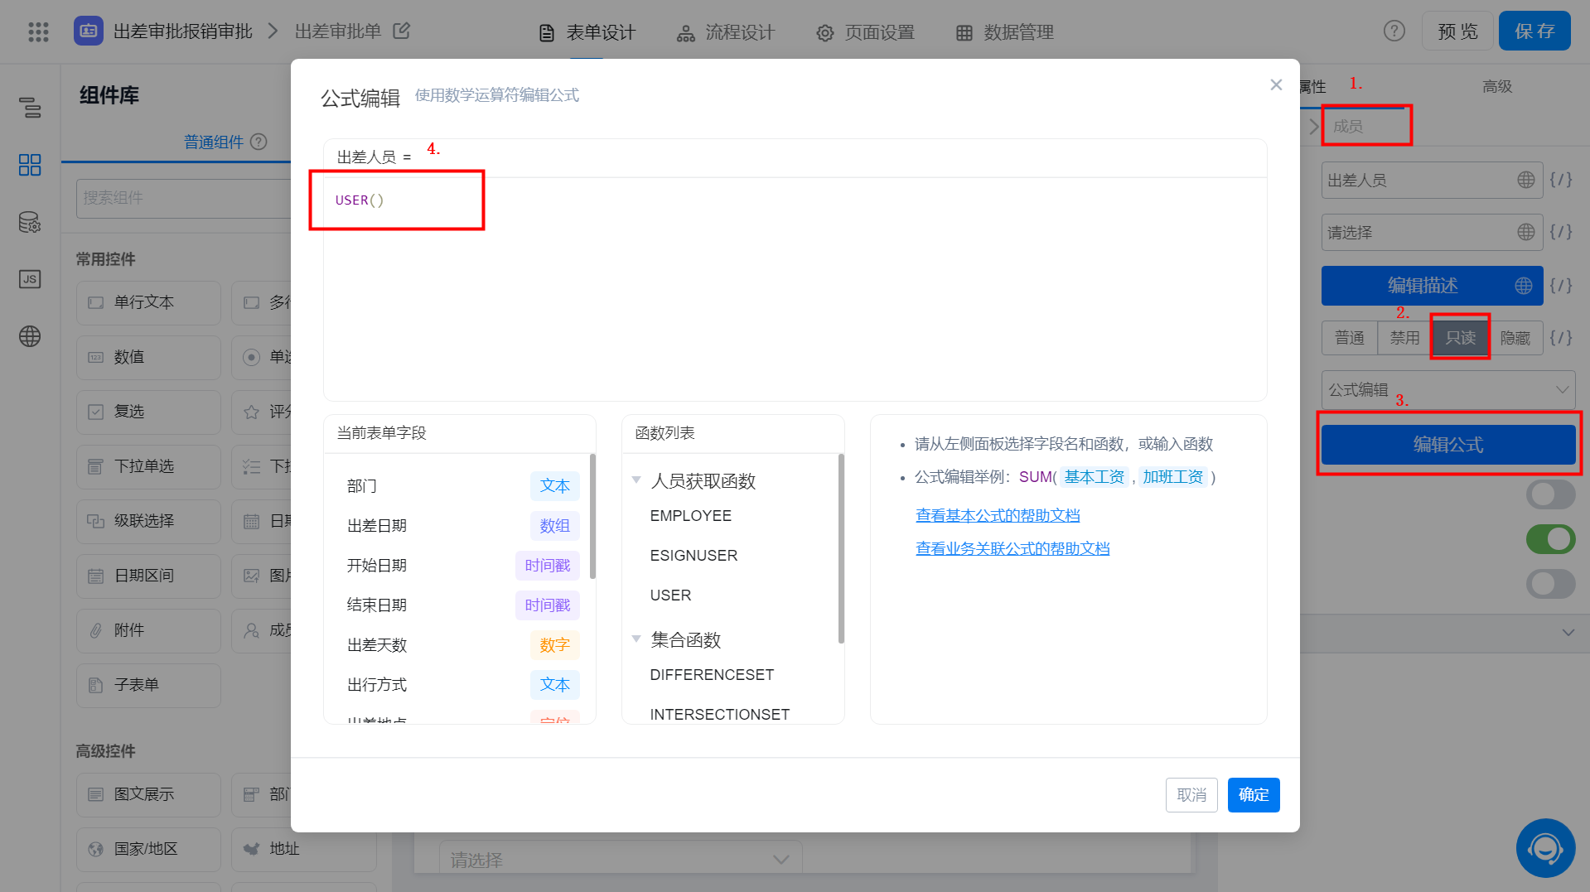This screenshot has width=1590, height=892.
Task: Add 单行文本 component
Action: [148, 302]
